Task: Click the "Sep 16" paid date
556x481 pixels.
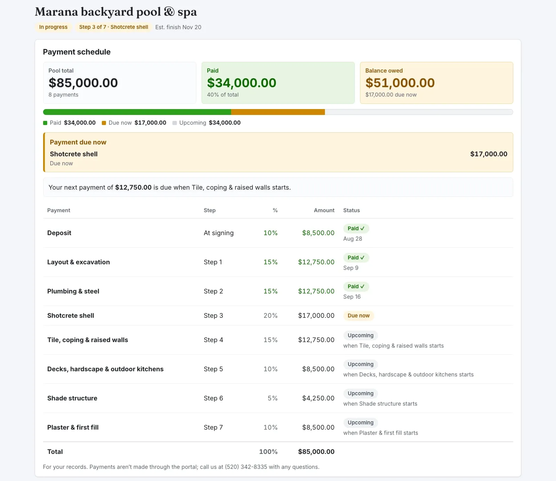Action: tap(352, 297)
